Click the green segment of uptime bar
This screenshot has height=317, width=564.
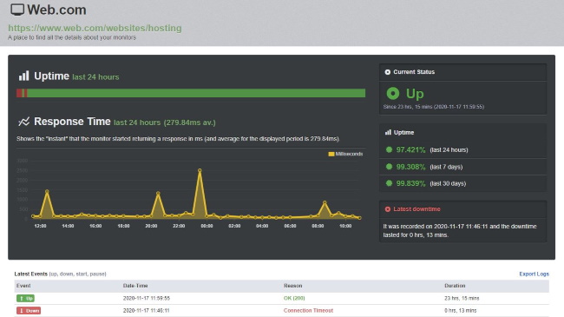point(196,93)
